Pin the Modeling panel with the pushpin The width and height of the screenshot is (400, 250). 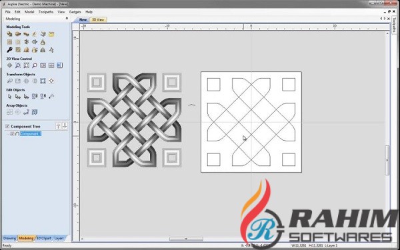coord(67,19)
